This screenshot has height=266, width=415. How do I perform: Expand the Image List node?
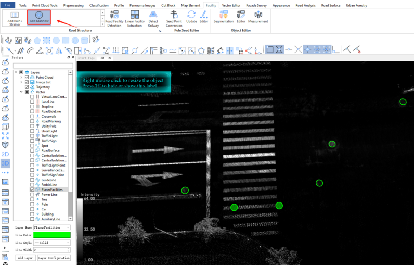point(21,82)
